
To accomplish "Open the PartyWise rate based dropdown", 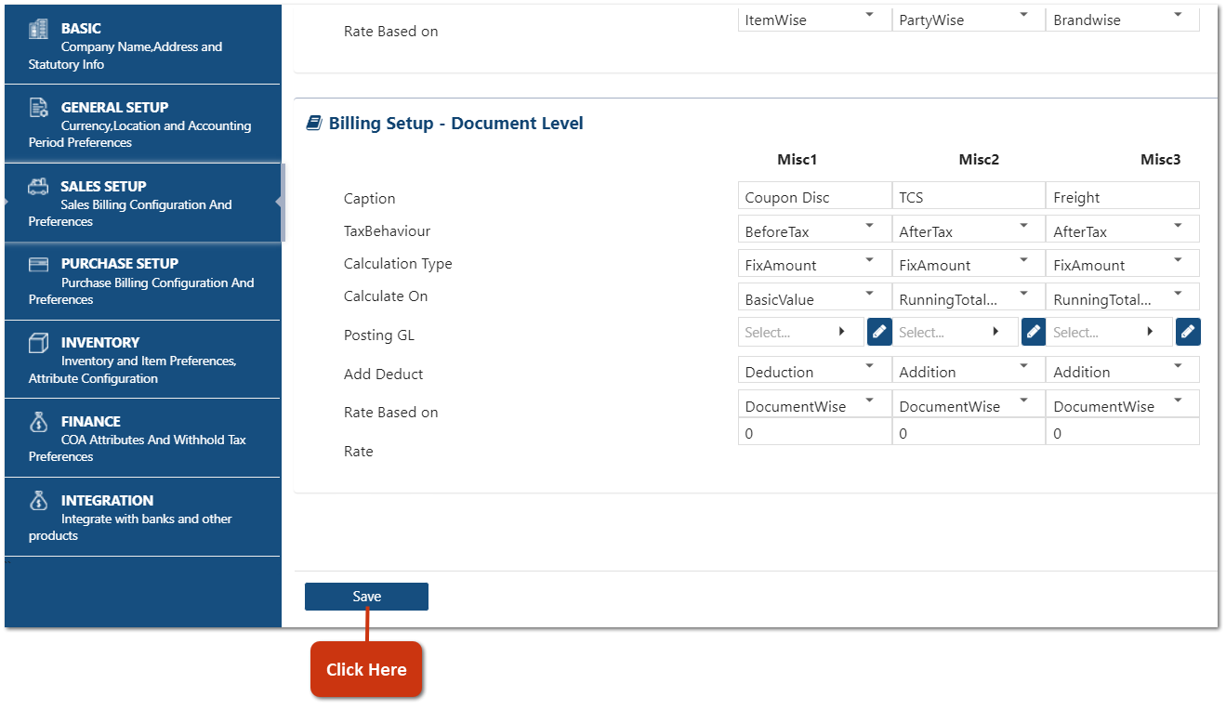I will click(x=969, y=19).
